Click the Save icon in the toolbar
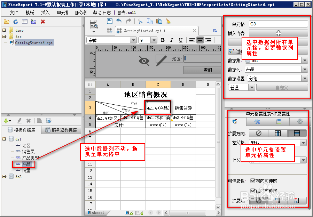 point(109,21)
